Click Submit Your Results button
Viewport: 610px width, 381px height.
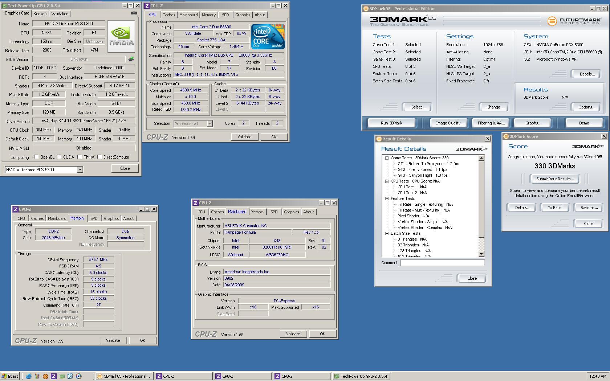pyautogui.click(x=555, y=179)
